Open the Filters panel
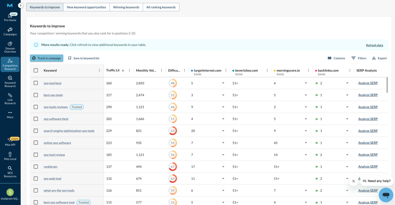Image resolution: width=395 pixels, height=205 pixels. click(x=359, y=58)
